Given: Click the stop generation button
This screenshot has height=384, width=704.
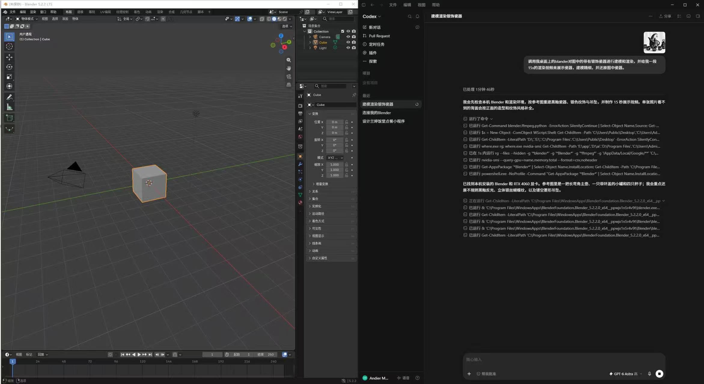Looking at the screenshot, I should (x=659, y=374).
